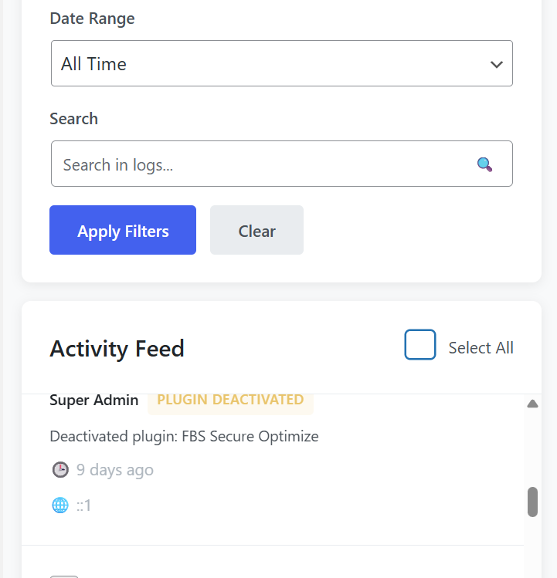The width and height of the screenshot is (557, 578).
Task: Open the Date Range dropdown
Action: [281, 64]
